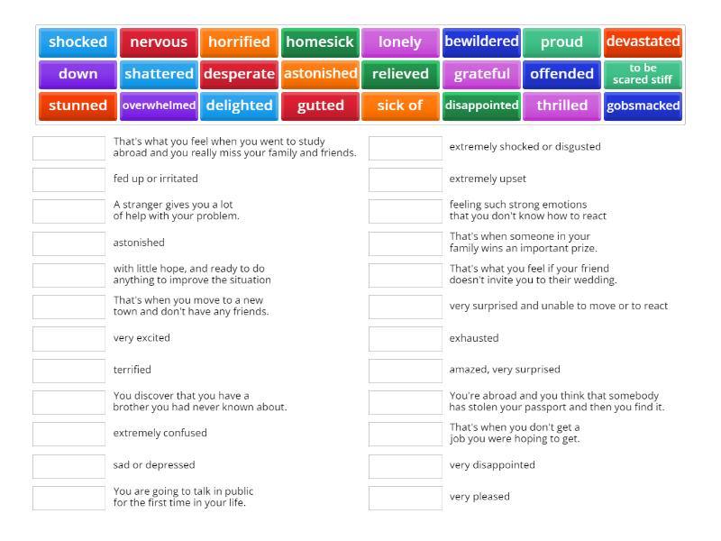Select the 'proud' tile
Image resolution: width=721 pixels, height=541 pixels.
pyautogui.click(x=561, y=41)
